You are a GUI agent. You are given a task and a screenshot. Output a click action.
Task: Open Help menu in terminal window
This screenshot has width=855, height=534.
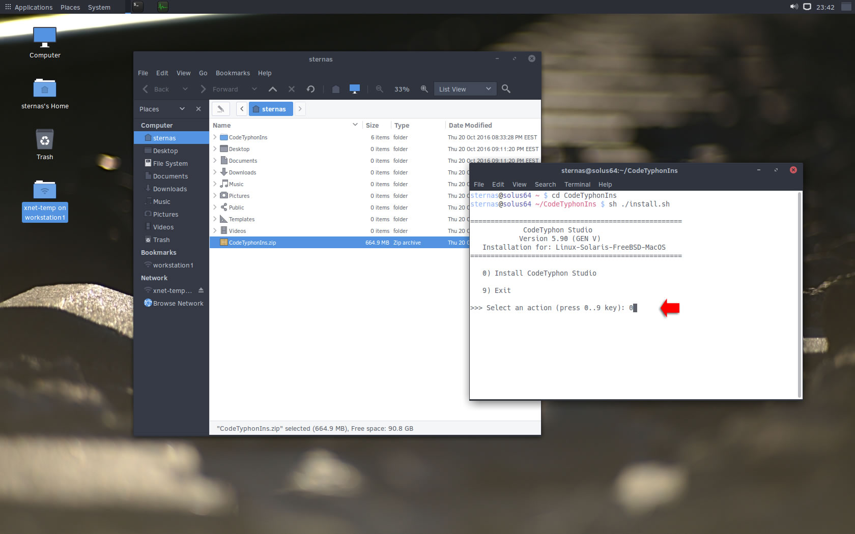tap(605, 185)
